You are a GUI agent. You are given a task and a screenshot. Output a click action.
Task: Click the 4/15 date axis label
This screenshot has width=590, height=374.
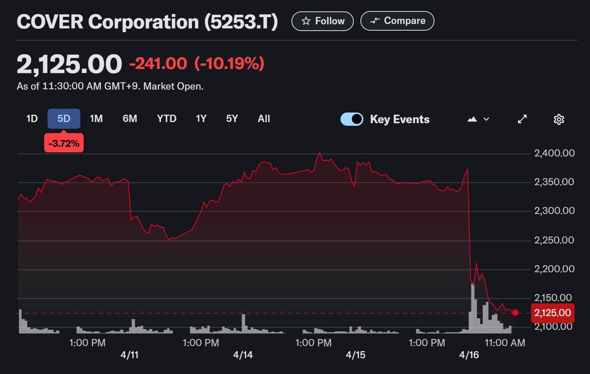pyautogui.click(x=356, y=355)
